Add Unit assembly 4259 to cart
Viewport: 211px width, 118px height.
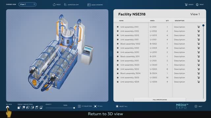click(x=198, y=82)
